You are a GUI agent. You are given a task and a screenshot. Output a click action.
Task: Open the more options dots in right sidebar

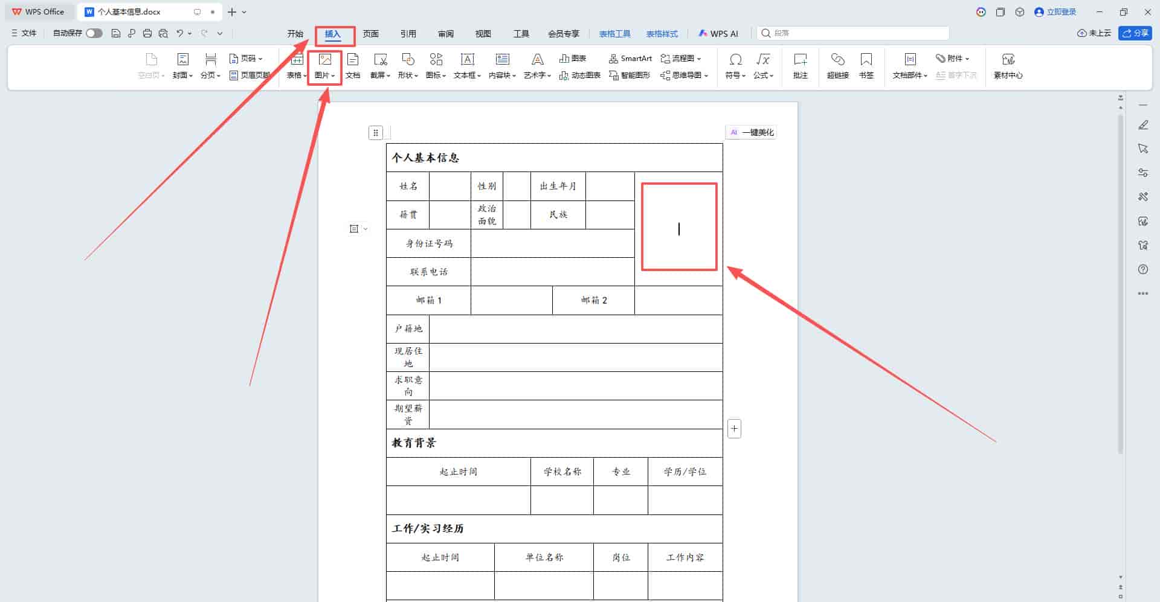(1143, 293)
